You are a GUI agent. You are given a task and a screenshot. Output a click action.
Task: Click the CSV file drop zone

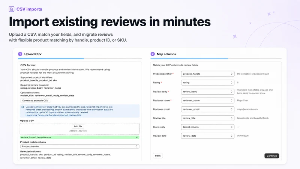[x=79, y=129]
